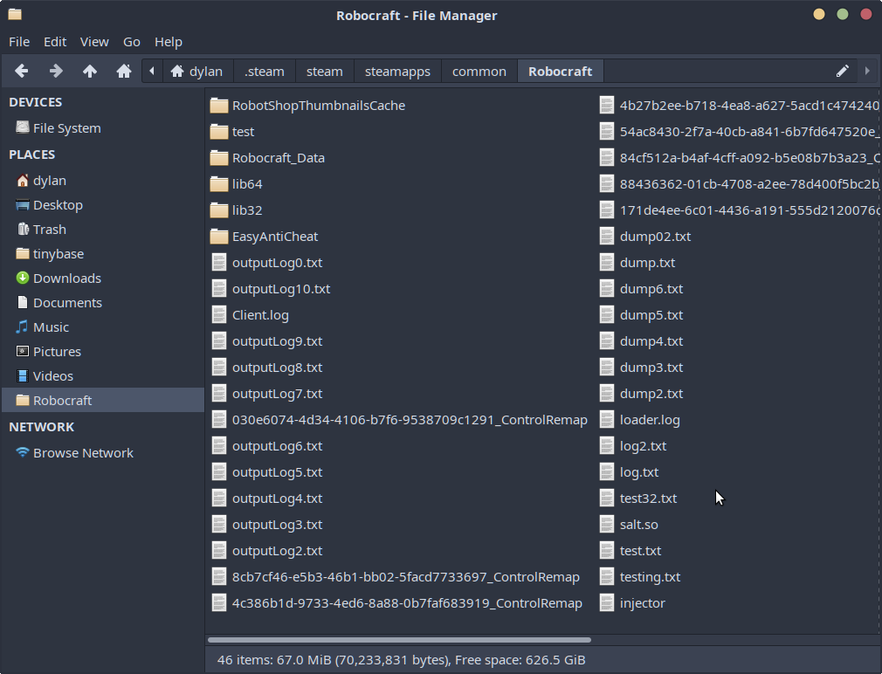Click the outputLog7.txt file name
882x674 pixels.
tap(278, 394)
